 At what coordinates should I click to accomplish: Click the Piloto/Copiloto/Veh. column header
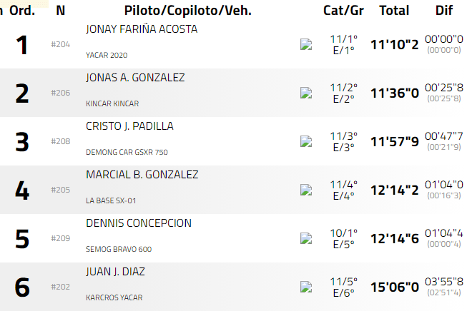187,11
